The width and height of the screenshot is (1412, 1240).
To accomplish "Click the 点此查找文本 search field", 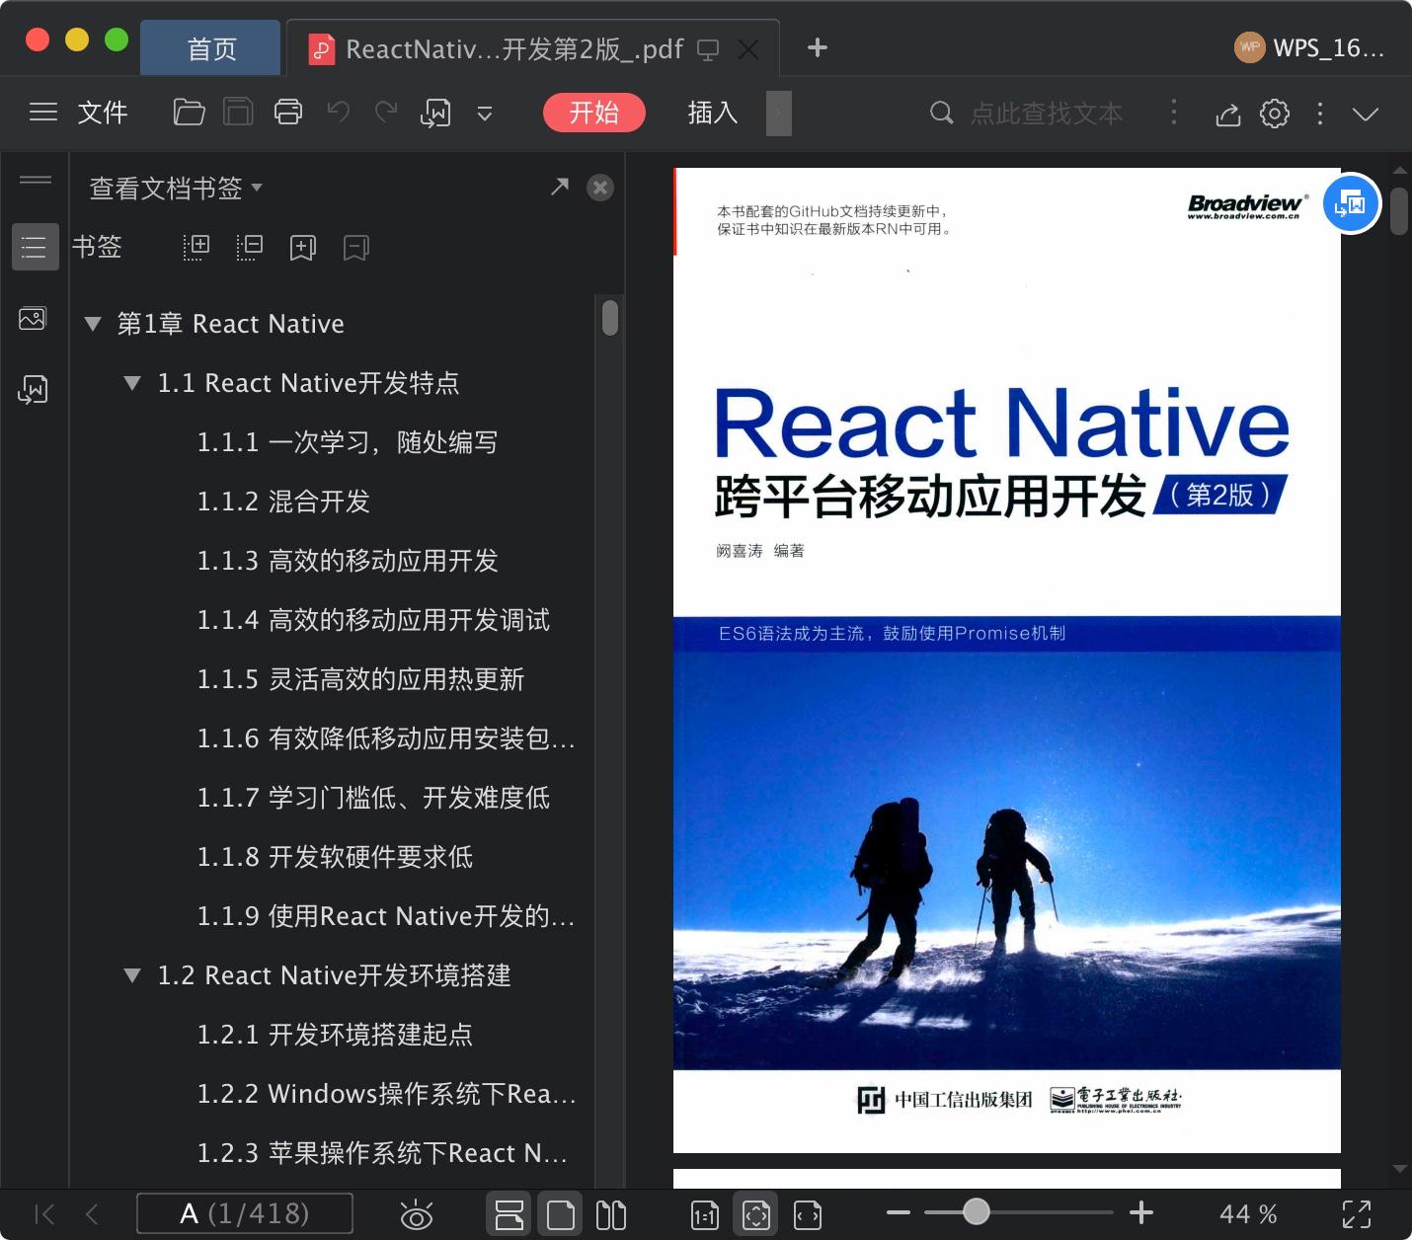I will (x=1046, y=114).
